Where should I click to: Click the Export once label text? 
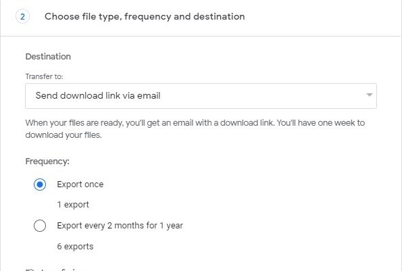pos(80,184)
